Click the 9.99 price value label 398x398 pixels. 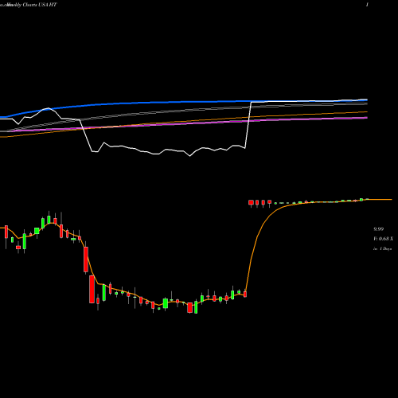click(379, 229)
